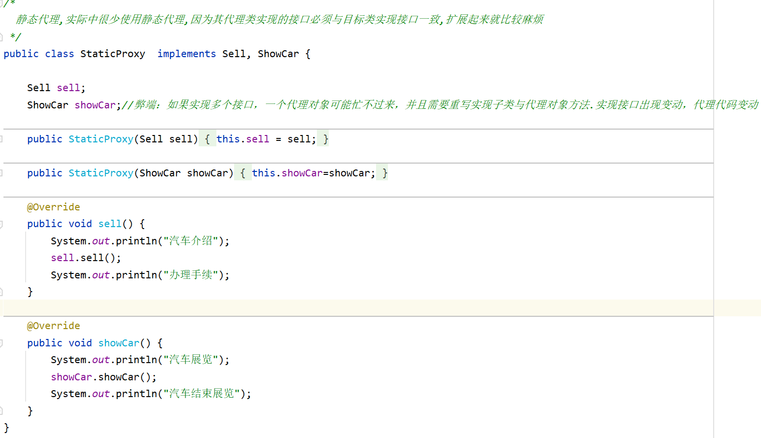Click closing brace of the showCar() method
The image size is (761, 438).
pos(30,411)
